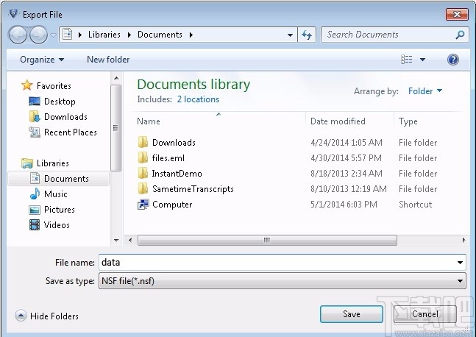Click the file list horizontal scrollbar thumb
Image resolution: width=476 pixels, height=337 pixels.
[267, 240]
